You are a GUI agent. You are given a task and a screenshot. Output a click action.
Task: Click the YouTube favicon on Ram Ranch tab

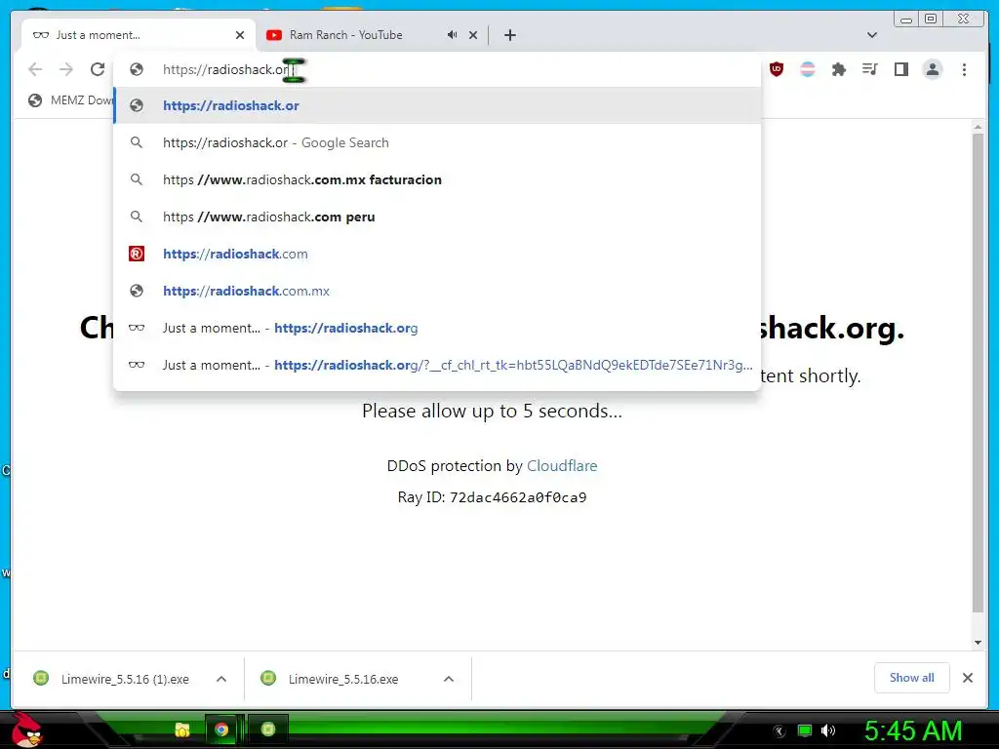click(x=274, y=35)
